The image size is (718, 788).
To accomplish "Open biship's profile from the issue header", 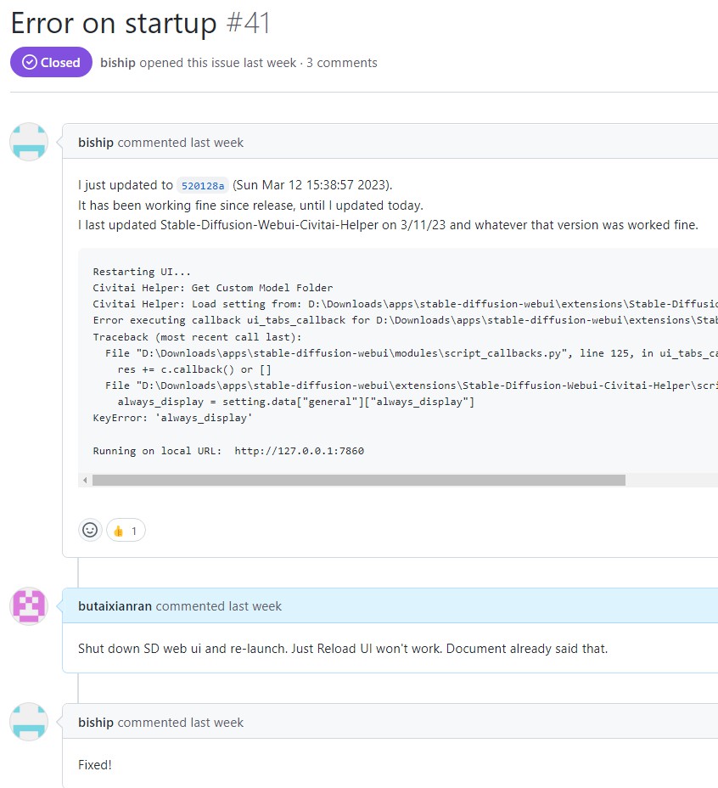I will 118,63.
